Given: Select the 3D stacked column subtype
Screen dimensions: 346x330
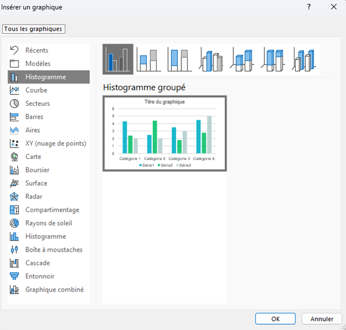Looking at the screenshot, I should pyautogui.click(x=242, y=59).
